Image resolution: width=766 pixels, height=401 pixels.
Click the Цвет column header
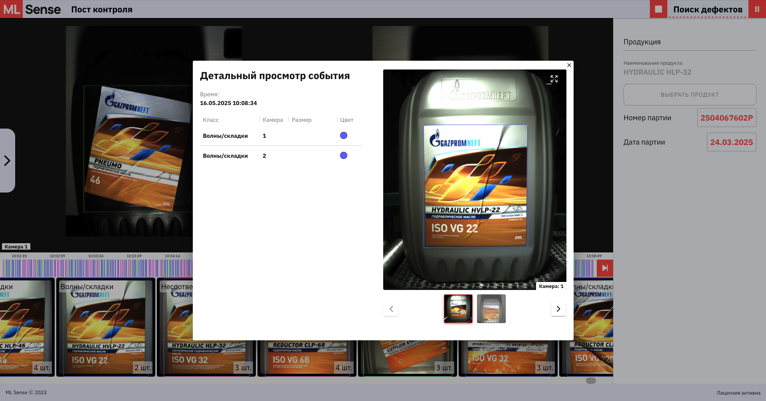point(347,120)
